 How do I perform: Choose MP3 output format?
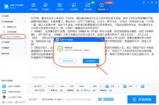(x=51, y=86)
